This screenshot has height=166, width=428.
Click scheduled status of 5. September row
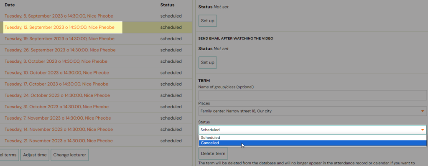pyautogui.click(x=171, y=16)
